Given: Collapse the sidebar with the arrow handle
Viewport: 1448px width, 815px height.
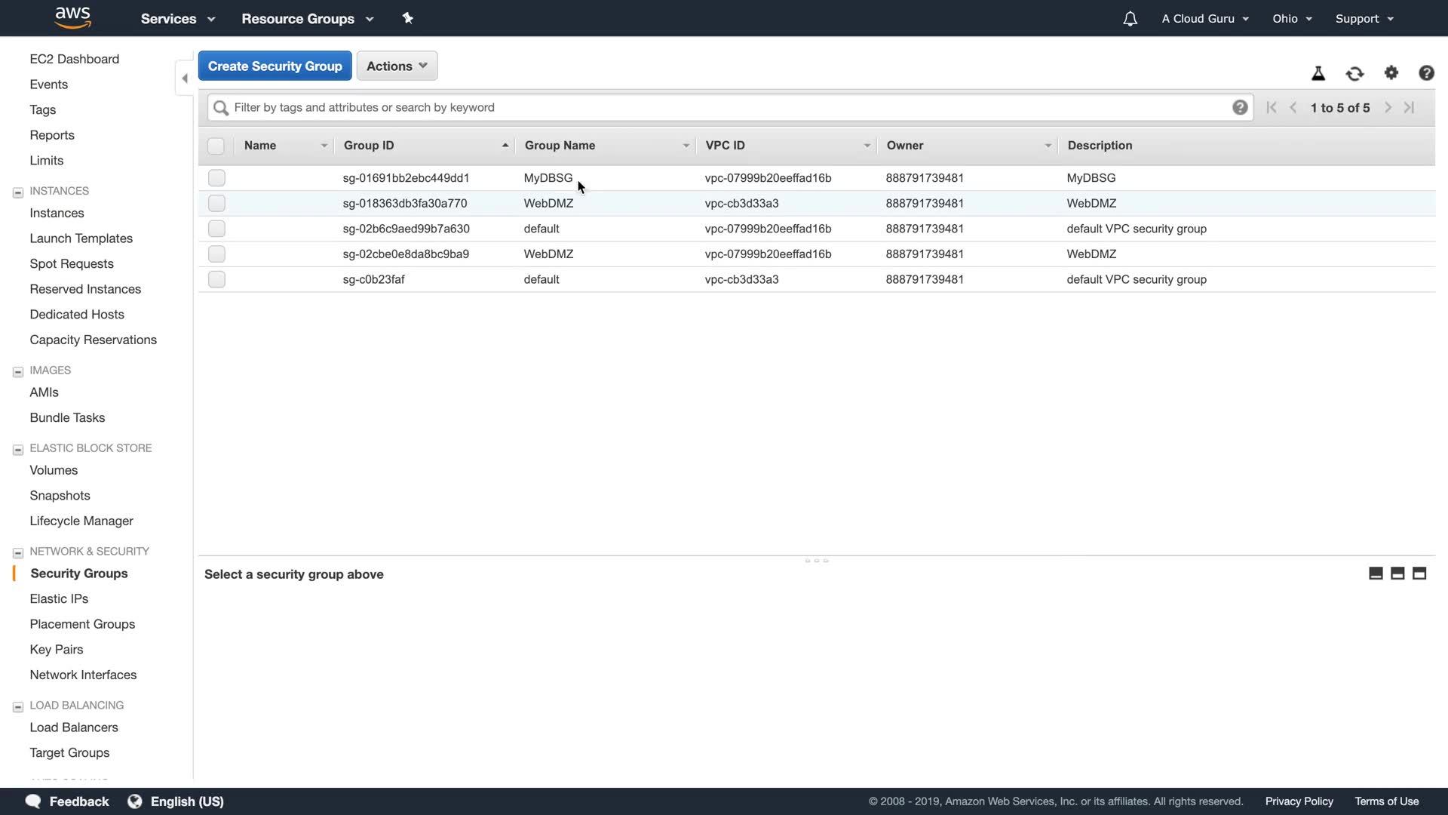Looking at the screenshot, I should [x=185, y=78].
